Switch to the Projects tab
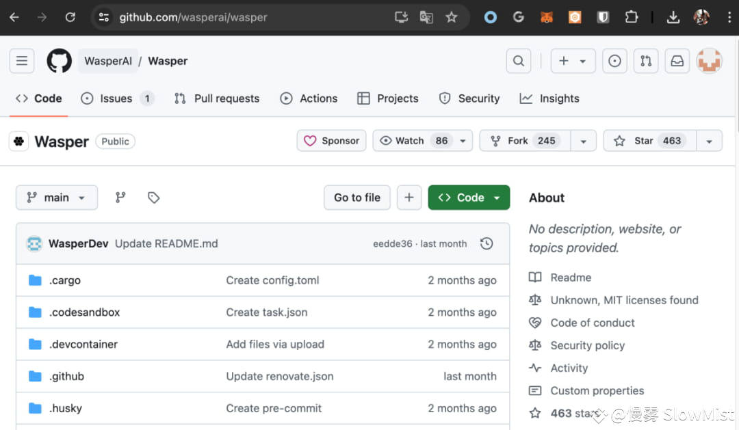 tap(388, 98)
